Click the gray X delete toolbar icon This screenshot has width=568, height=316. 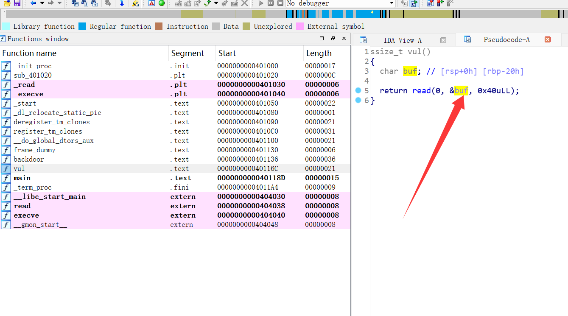pyautogui.click(x=245, y=3)
